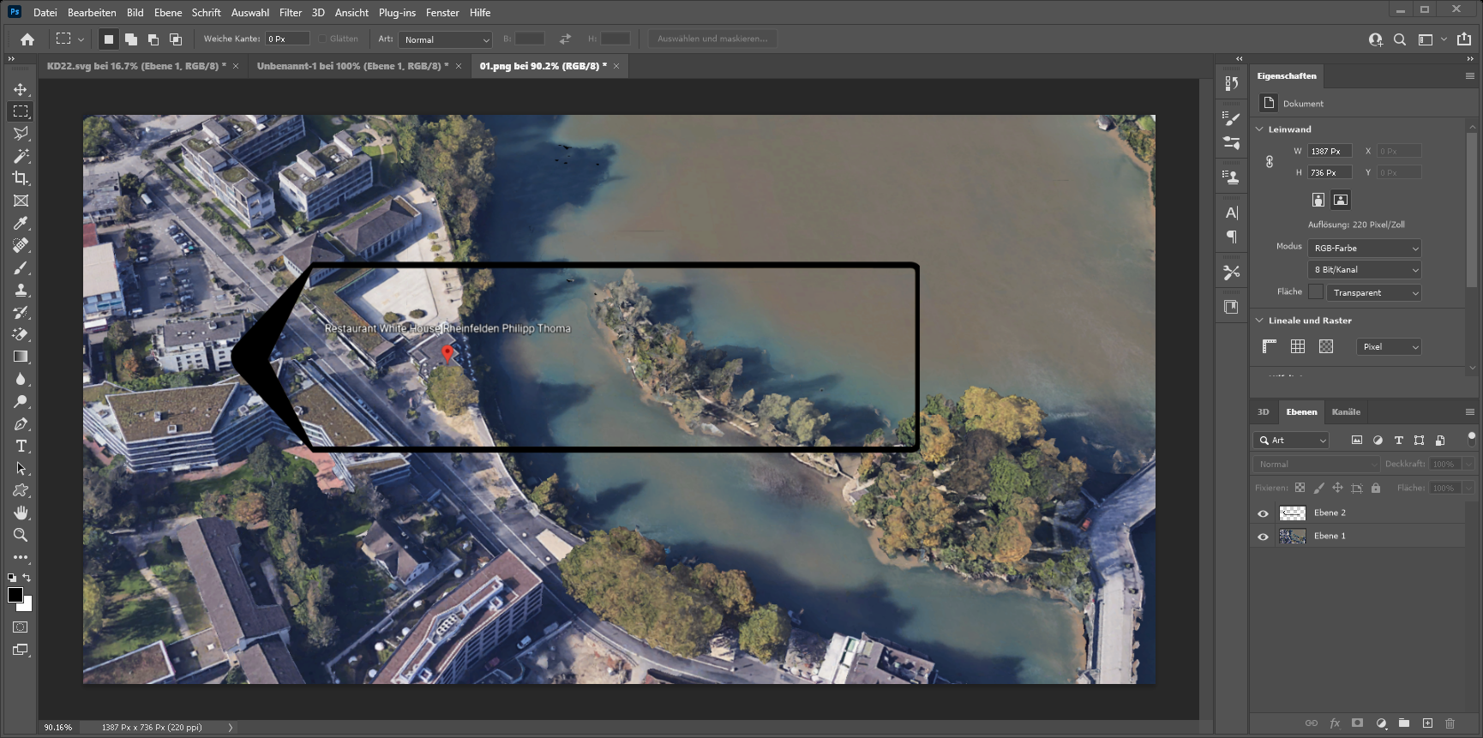1483x738 pixels.
Task: Choose Intersect with Selection mode button
Action: pos(175,39)
